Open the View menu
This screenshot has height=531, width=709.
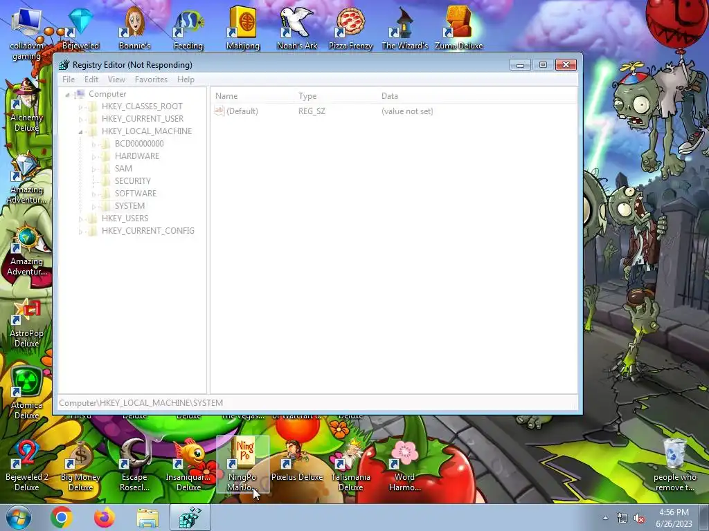click(116, 80)
